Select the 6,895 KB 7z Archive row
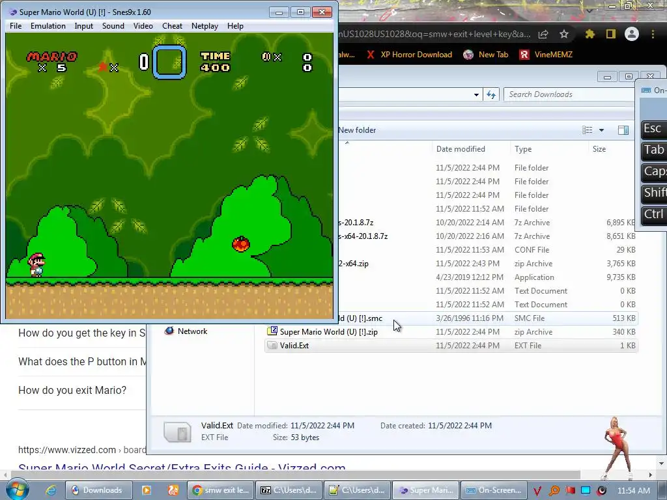Screen dimensions: 667x500 click(488, 223)
